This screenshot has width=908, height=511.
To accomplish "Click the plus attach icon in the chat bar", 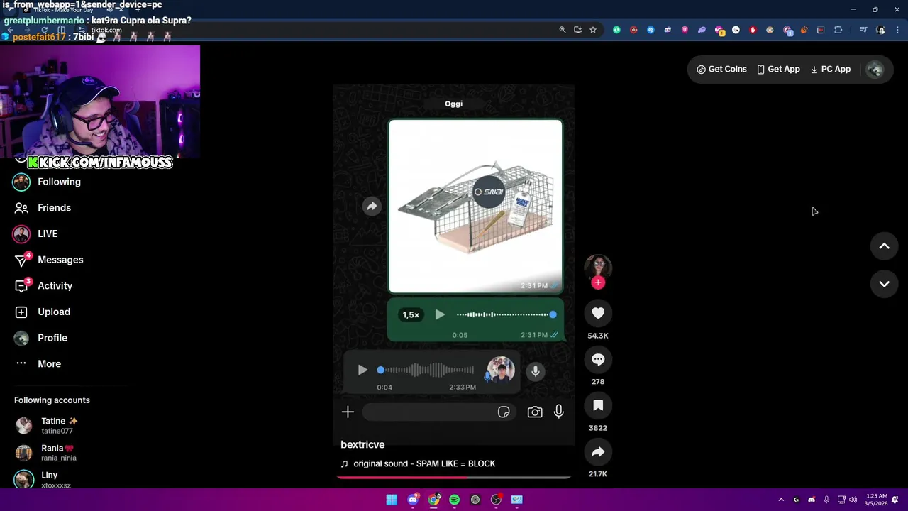I will point(348,412).
